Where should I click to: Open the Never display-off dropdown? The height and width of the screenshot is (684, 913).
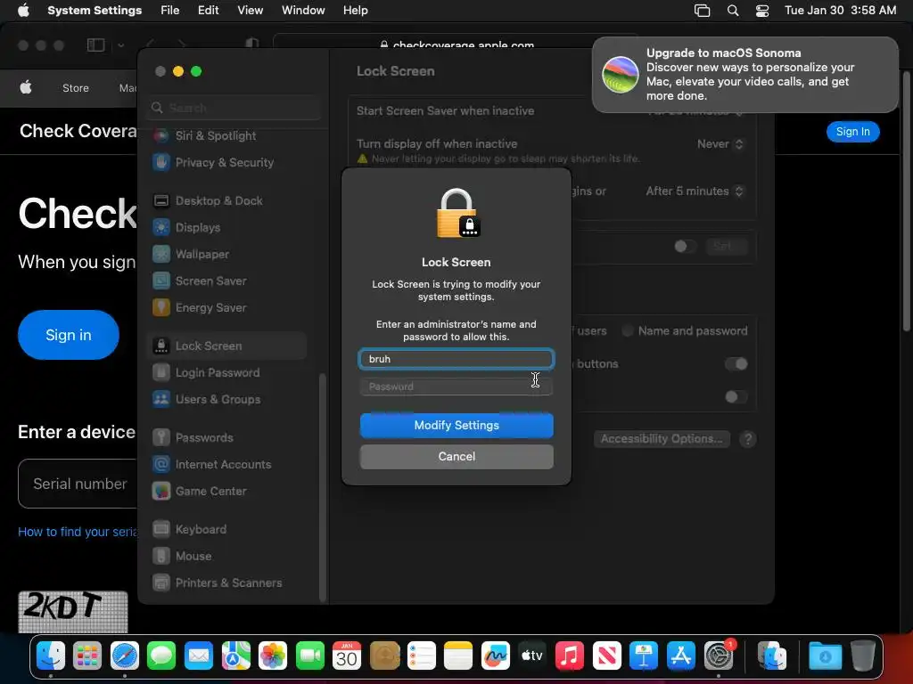(720, 143)
